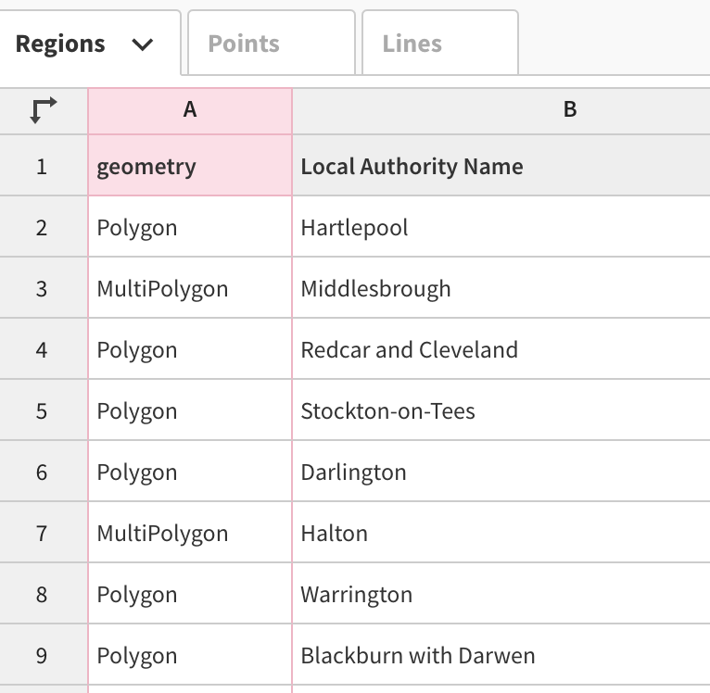This screenshot has width=710, height=693.
Task: Click the Darlington cell
Action: coord(501,471)
